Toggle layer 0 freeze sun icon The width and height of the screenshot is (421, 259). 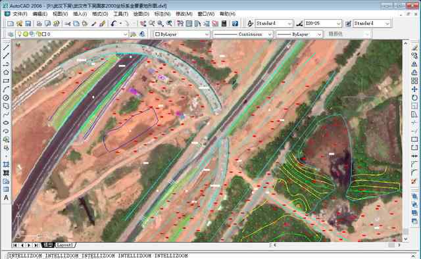(26, 34)
